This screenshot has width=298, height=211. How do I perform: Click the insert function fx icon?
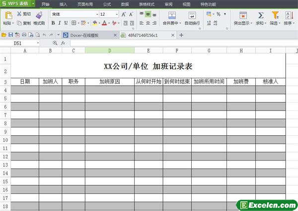63,43
